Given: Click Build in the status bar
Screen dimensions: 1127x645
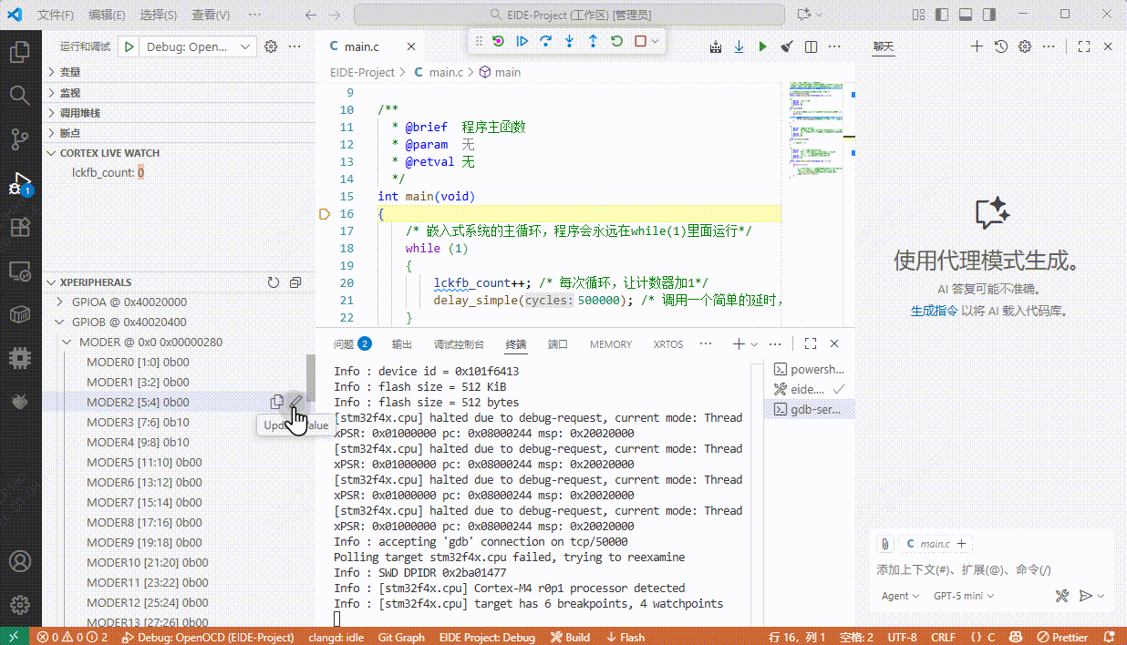Looking at the screenshot, I should point(571,637).
